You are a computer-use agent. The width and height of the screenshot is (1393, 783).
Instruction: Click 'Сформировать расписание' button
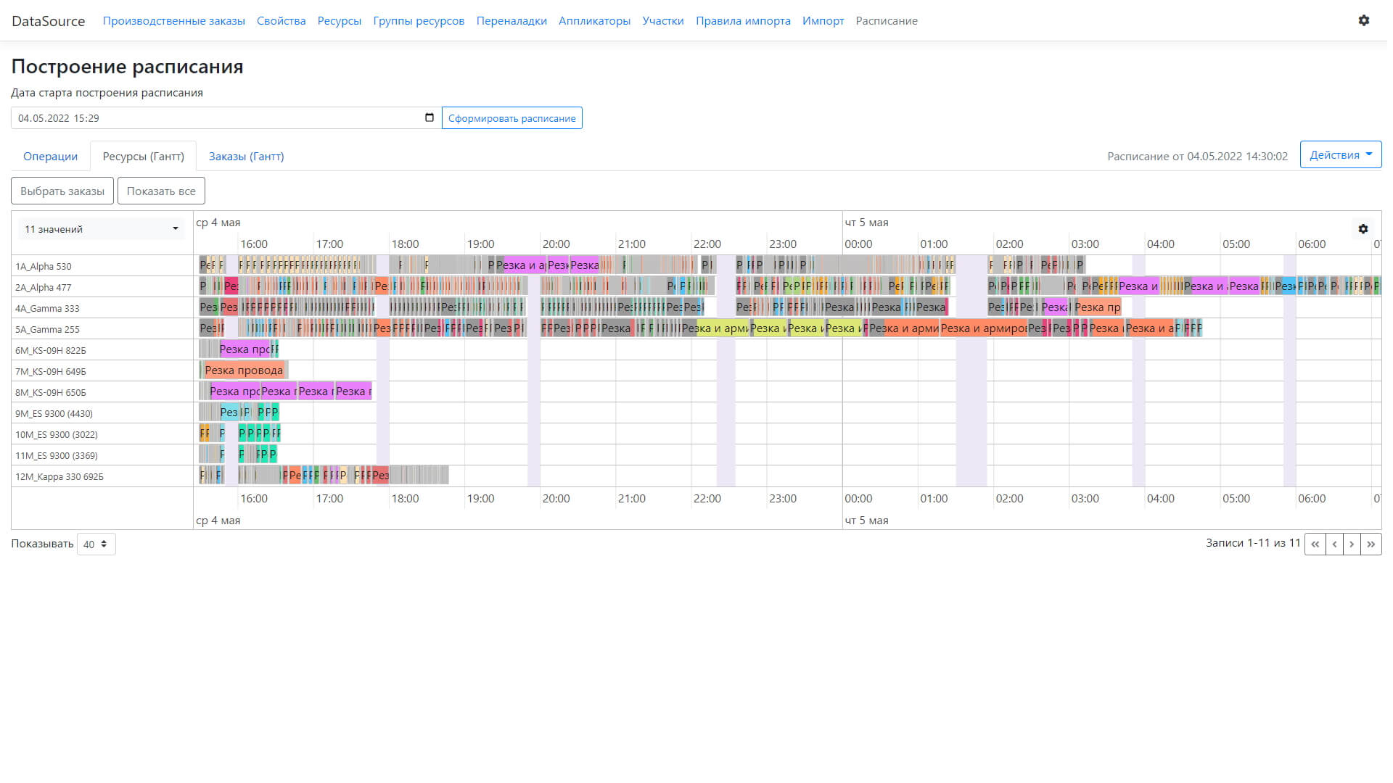coord(511,118)
